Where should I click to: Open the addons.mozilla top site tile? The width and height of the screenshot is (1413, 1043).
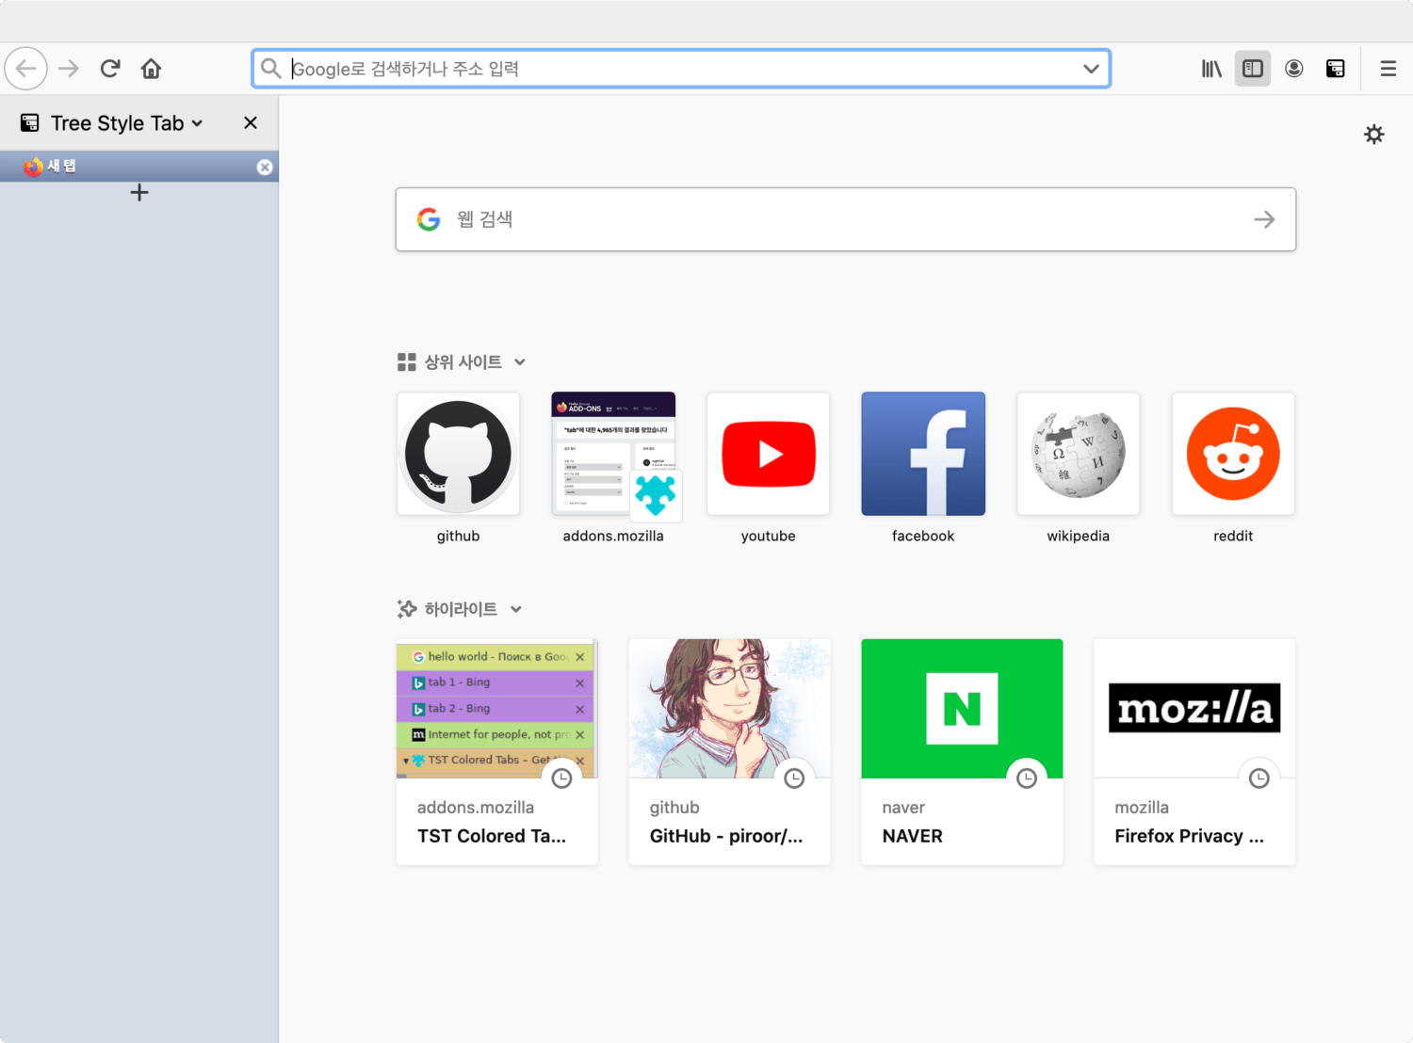613,454
